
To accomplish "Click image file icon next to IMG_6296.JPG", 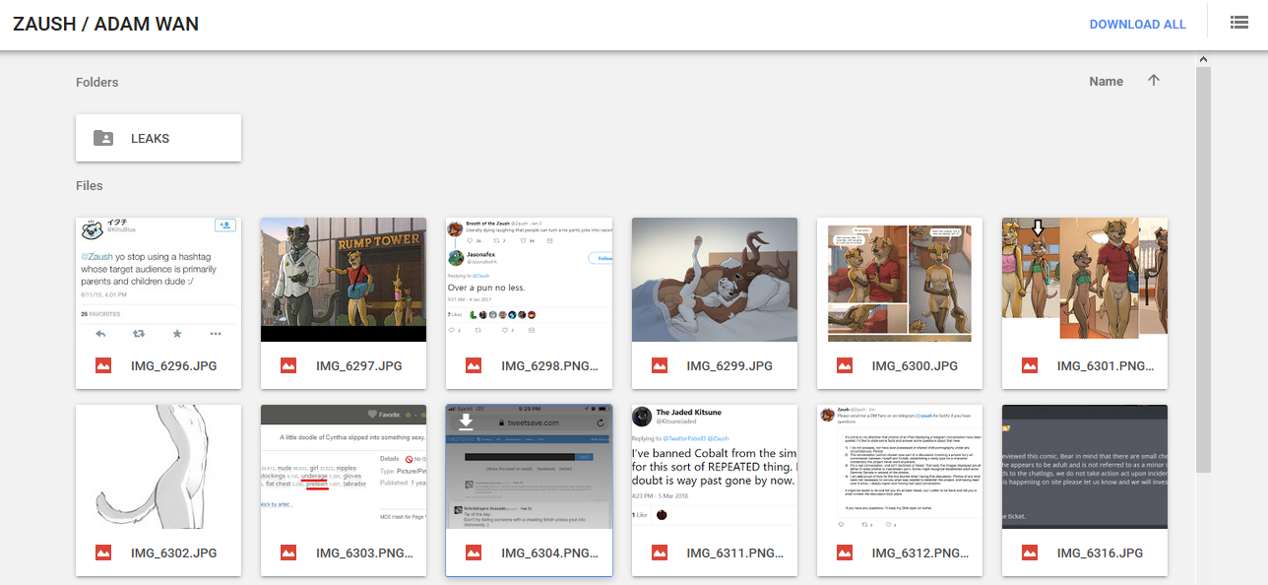I will point(103,365).
